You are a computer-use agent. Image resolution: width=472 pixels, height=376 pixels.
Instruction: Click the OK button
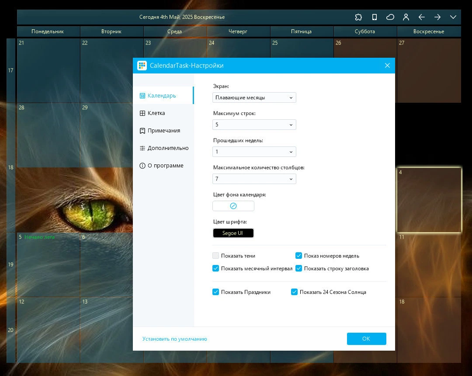click(366, 339)
